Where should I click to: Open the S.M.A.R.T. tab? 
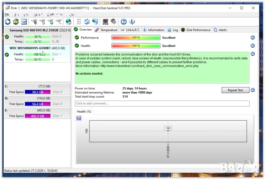click(x=130, y=30)
